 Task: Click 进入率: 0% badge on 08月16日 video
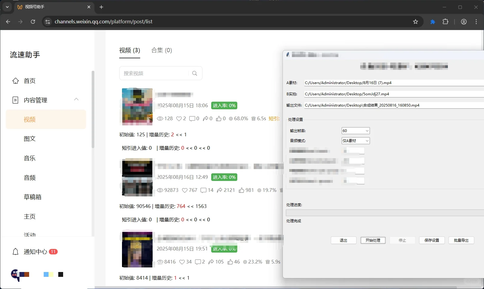(x=224, y=177)
